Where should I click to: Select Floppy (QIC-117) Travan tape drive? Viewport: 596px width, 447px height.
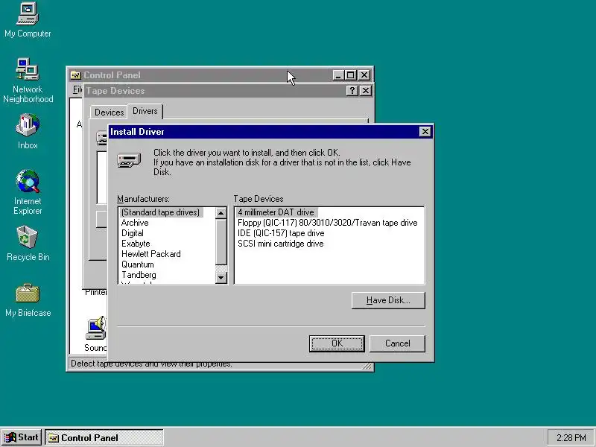(x=327, y=223)
